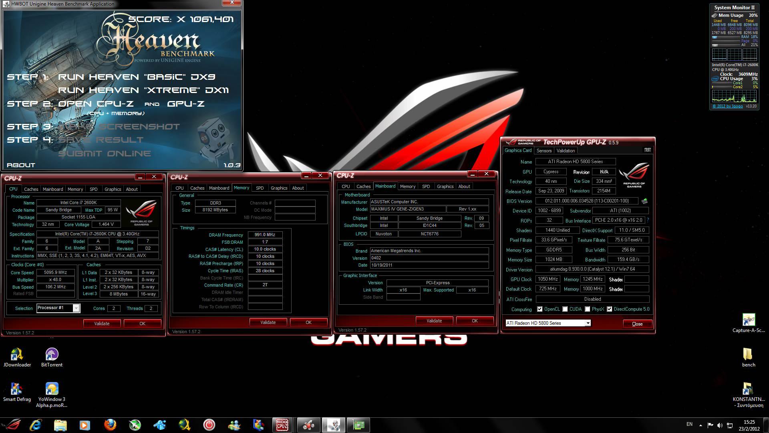Open Windows Media Player taskbar icon
Image resolution: width=769 pixels, height=433 pixels.
[x=85, y=425]
